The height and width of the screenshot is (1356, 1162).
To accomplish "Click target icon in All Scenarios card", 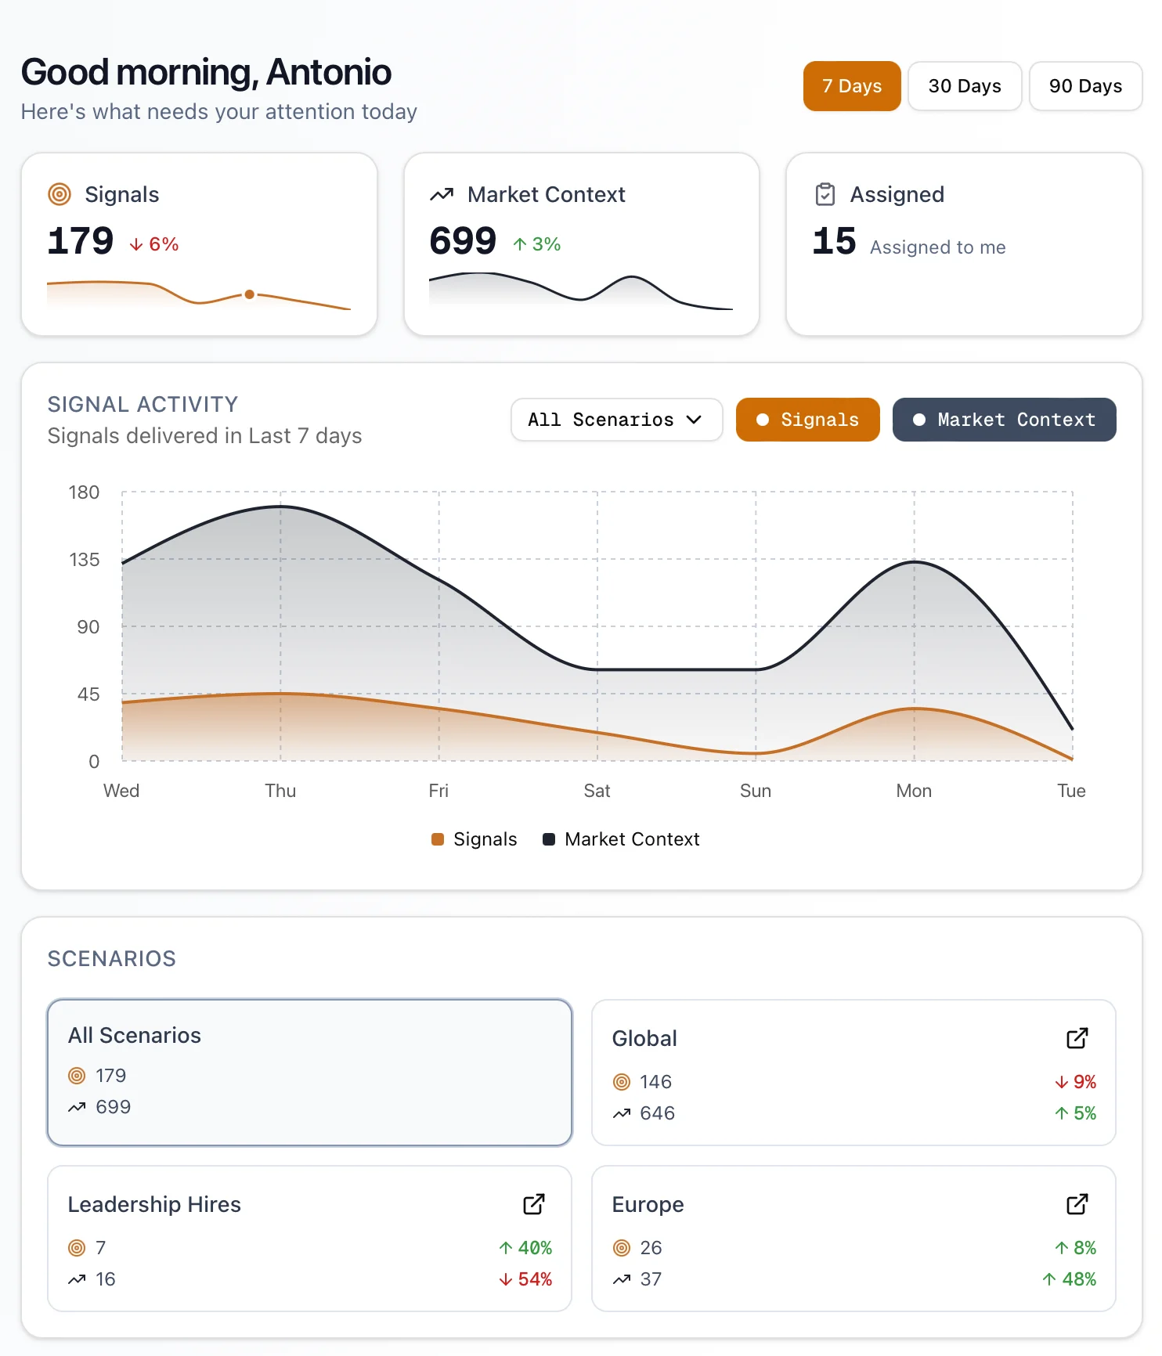I will coord(77,1076).
